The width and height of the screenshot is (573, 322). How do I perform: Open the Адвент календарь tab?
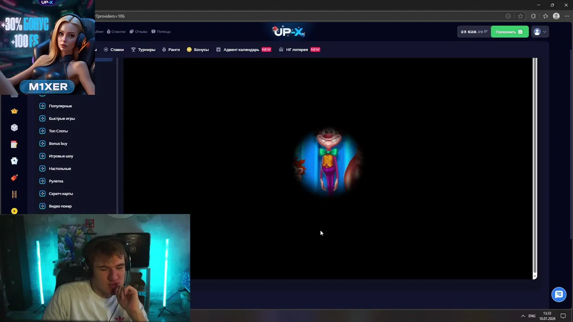pyautogui.click(x=244, y=50)
